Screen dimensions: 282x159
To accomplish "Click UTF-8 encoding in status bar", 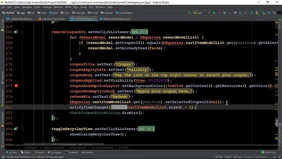I will coord(237,157).
